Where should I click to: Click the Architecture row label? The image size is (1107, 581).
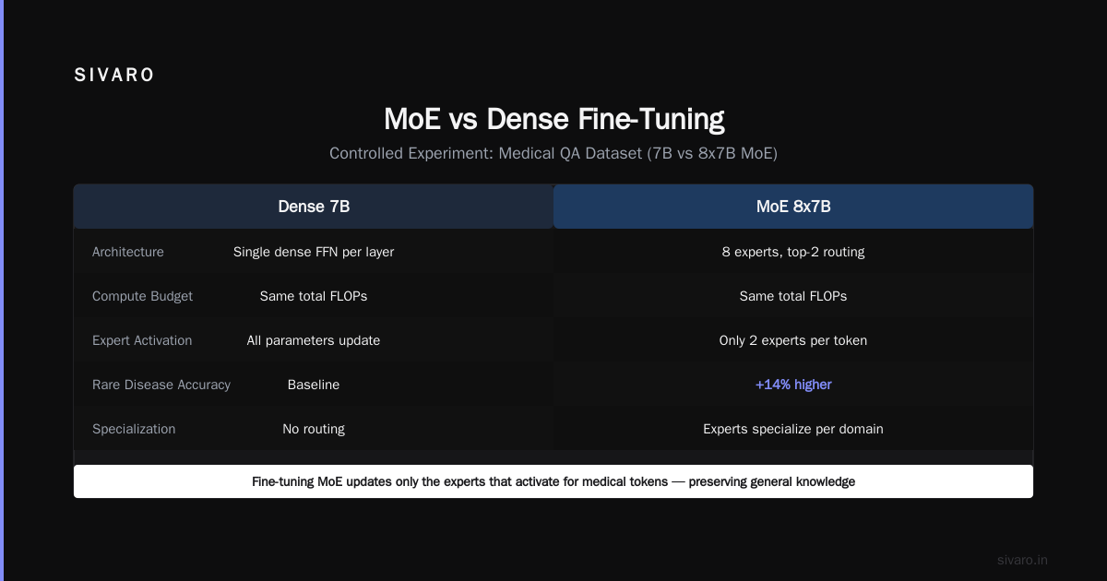128,252
